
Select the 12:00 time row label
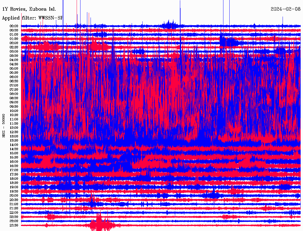[14, 128]
